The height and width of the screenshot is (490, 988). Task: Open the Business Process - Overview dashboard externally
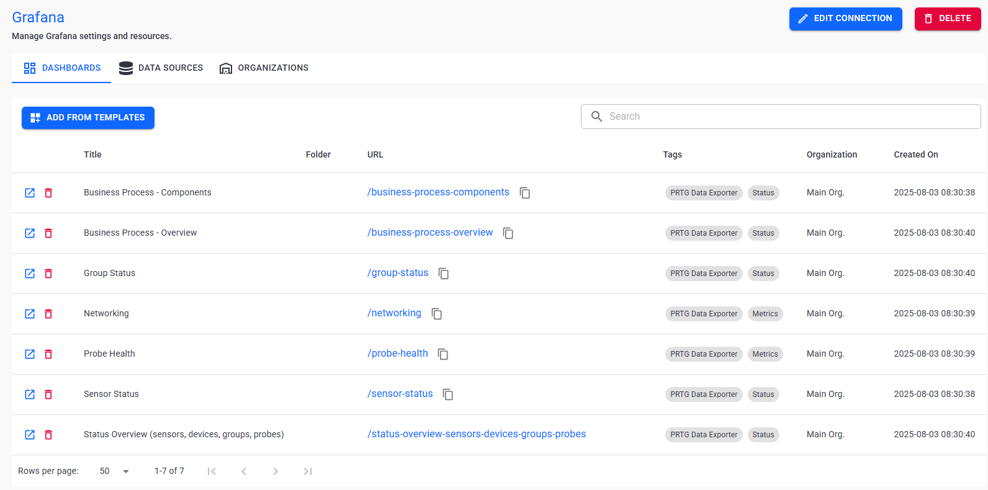[30, 233]
